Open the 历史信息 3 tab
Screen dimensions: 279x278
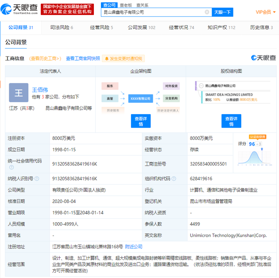pos(261,27)
